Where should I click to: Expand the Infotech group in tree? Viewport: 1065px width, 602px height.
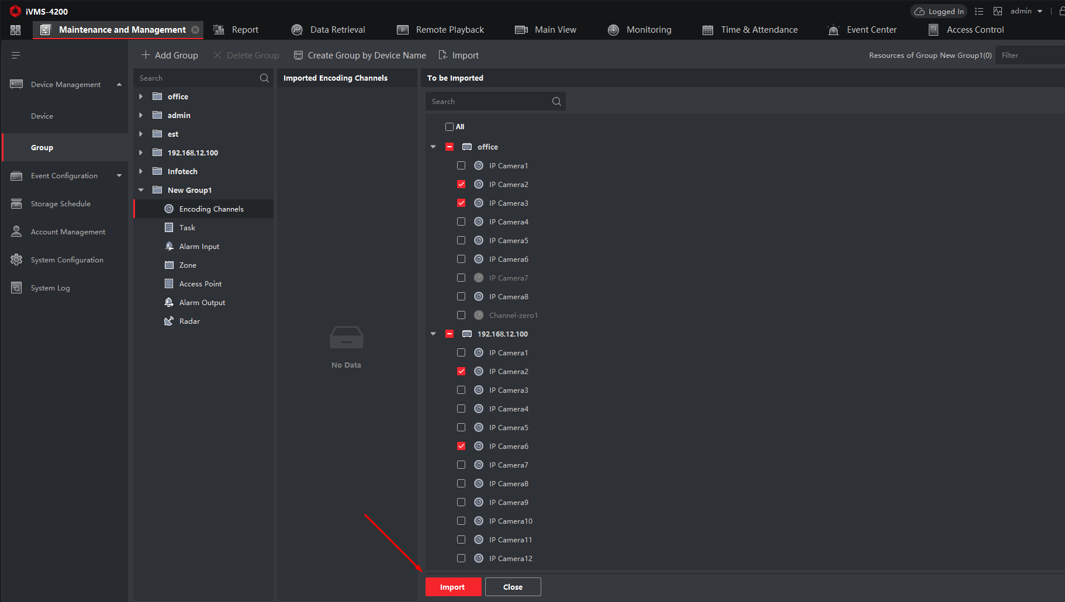pyautogui.click(x=141, y=171)
